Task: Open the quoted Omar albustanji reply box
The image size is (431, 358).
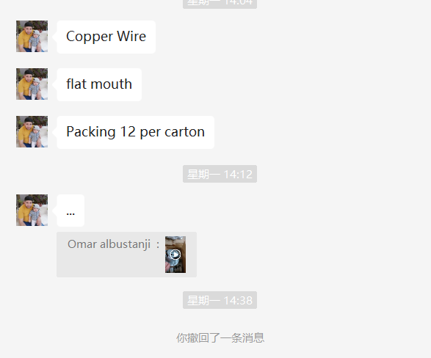Action: pos(127,255)
